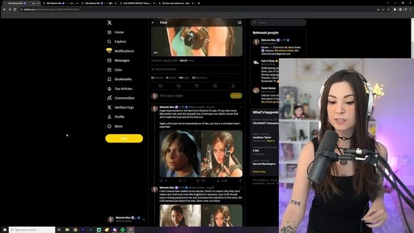Open Call of Duty profile in Relevant people
This screenshot has height=233, width=414.
pos(268,61)
